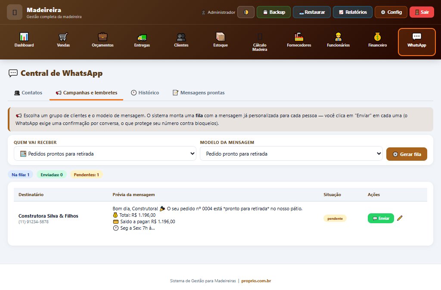Select the Campanhas e lembretes tab

pos(86,93)
